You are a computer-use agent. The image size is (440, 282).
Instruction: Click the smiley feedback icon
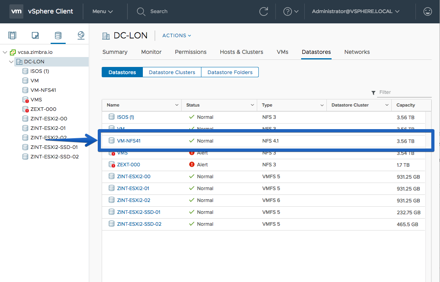[x=427, y=11]
